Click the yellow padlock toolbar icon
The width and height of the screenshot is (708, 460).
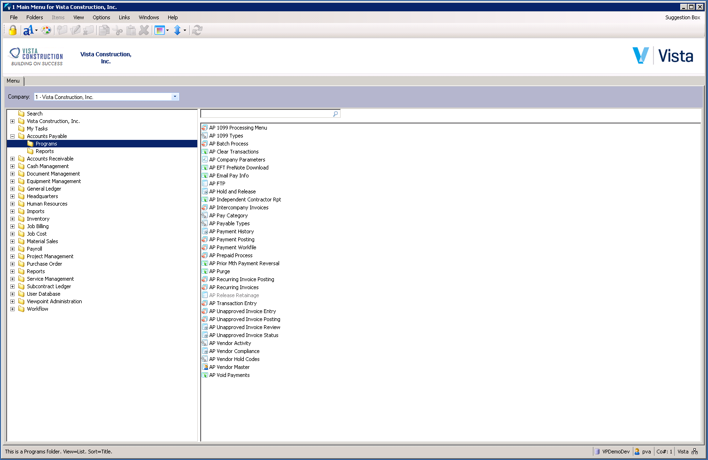pos(13,31)
